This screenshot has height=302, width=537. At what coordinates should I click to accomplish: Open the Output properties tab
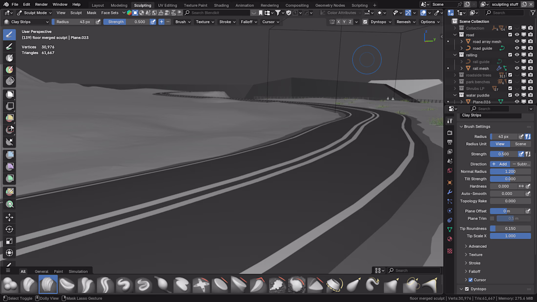[x=450, y=142]
